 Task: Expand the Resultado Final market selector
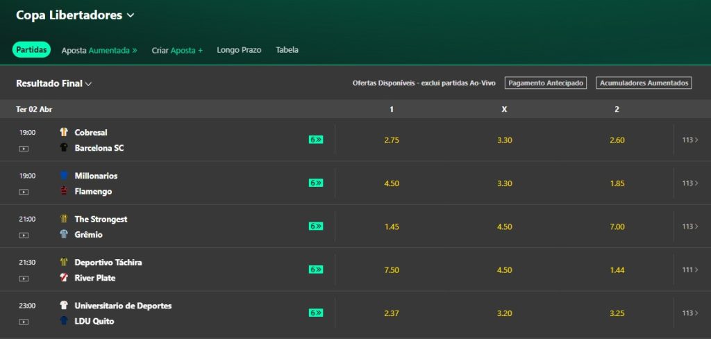[x=54, y=83]
